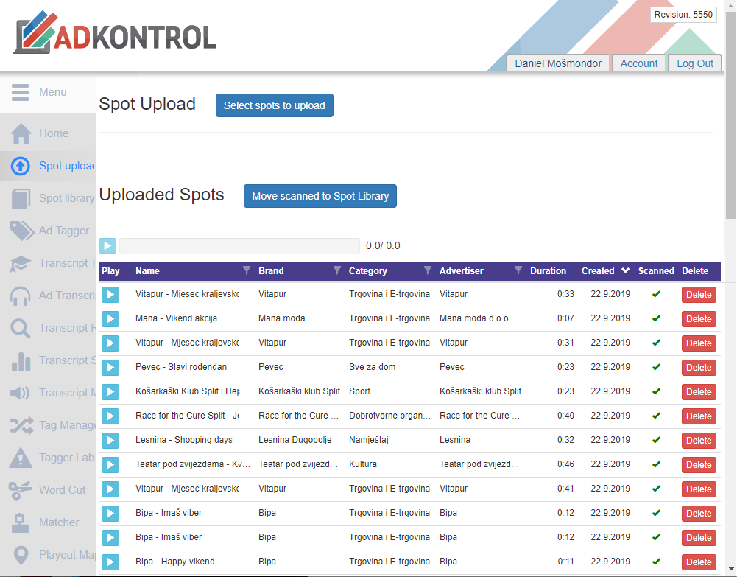This screenshot has height=577, width=737.
Task: Click main player play button
Action: click(107, 245)
